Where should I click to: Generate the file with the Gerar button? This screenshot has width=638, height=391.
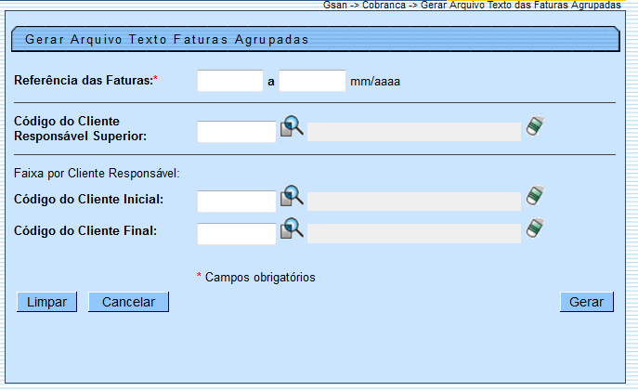tap(586, 302)
